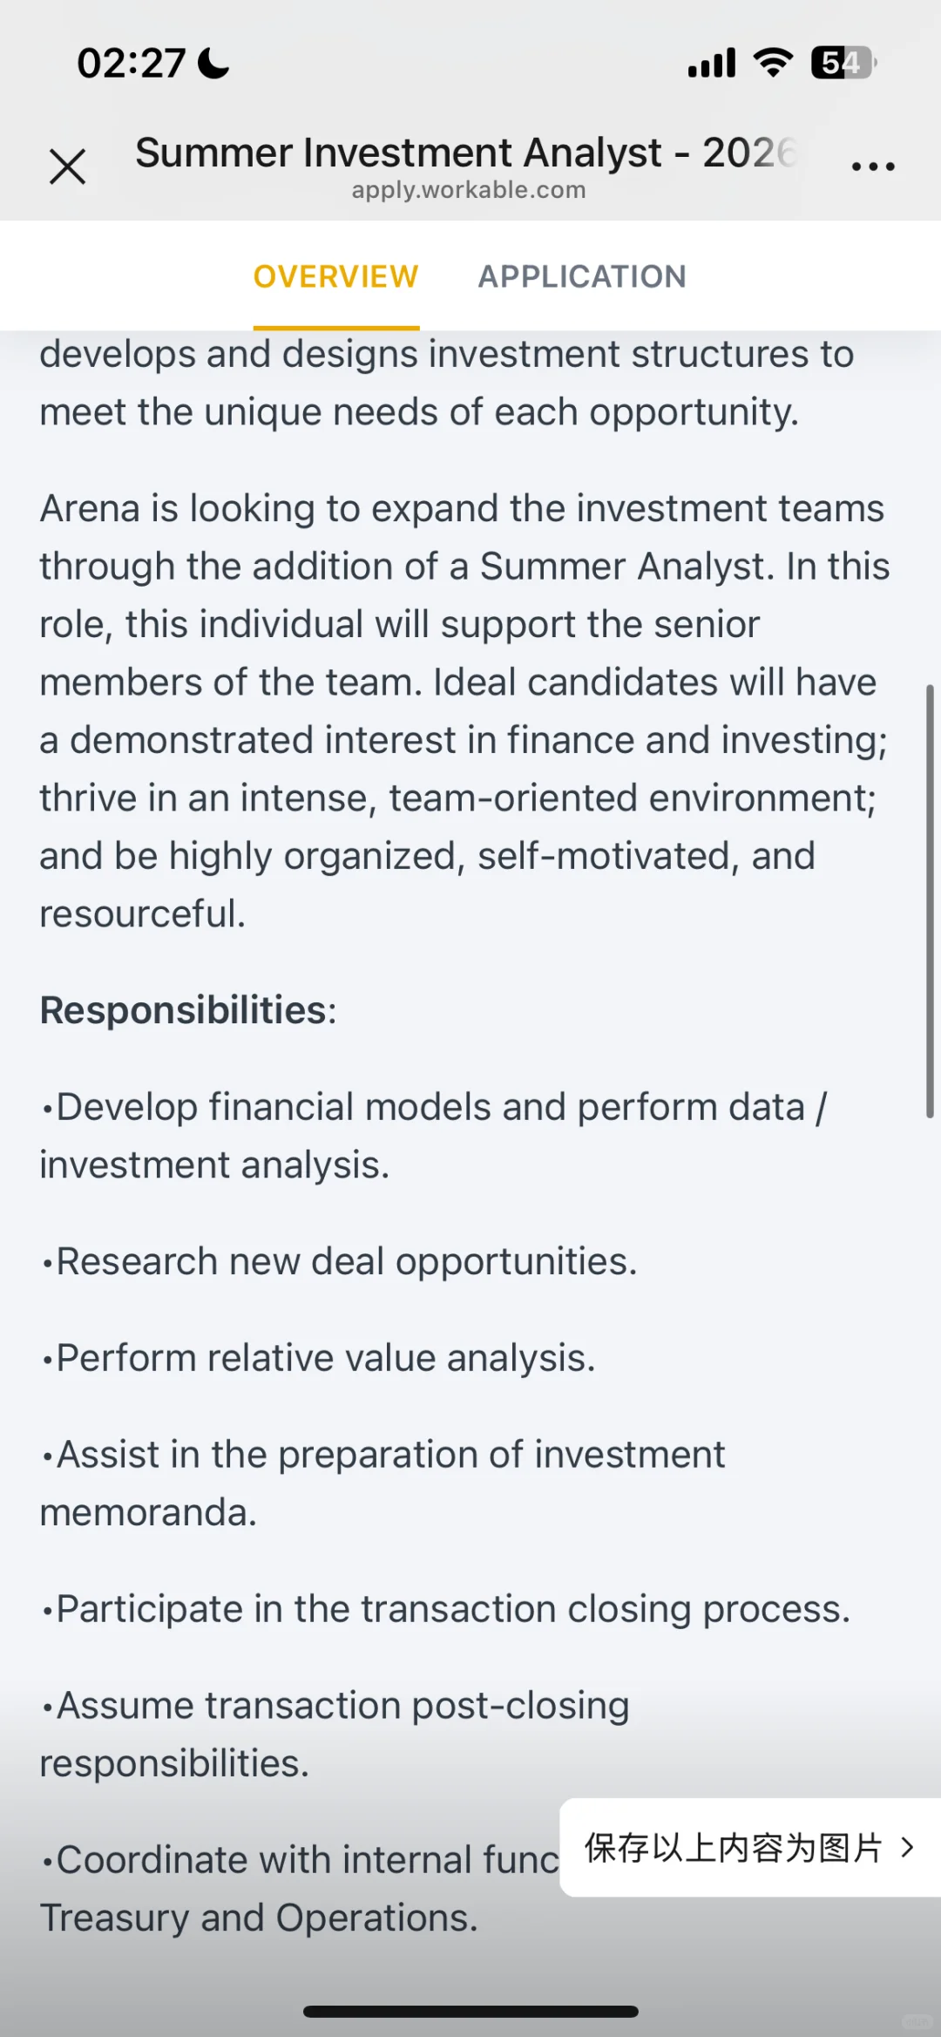
Task: Close the in-app browser with X icon
Action: 67,166
